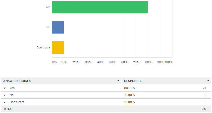Click the green Yes bar in chart

100,7
